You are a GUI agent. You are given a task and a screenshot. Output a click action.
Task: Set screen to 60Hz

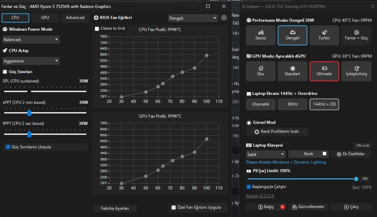[292, 104]
